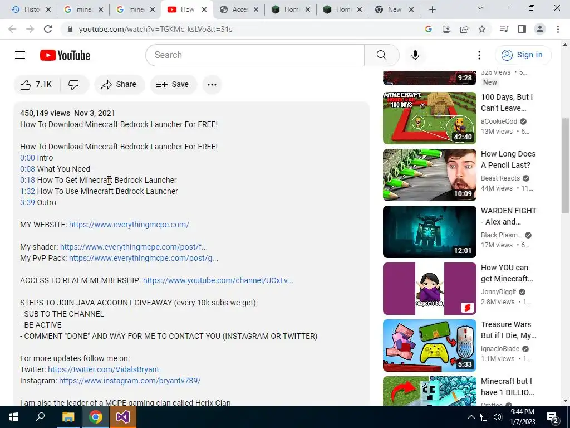Open YouTube settings three-dot menu
This screenshot has width=570, height=428.
[x=479, y=55]
